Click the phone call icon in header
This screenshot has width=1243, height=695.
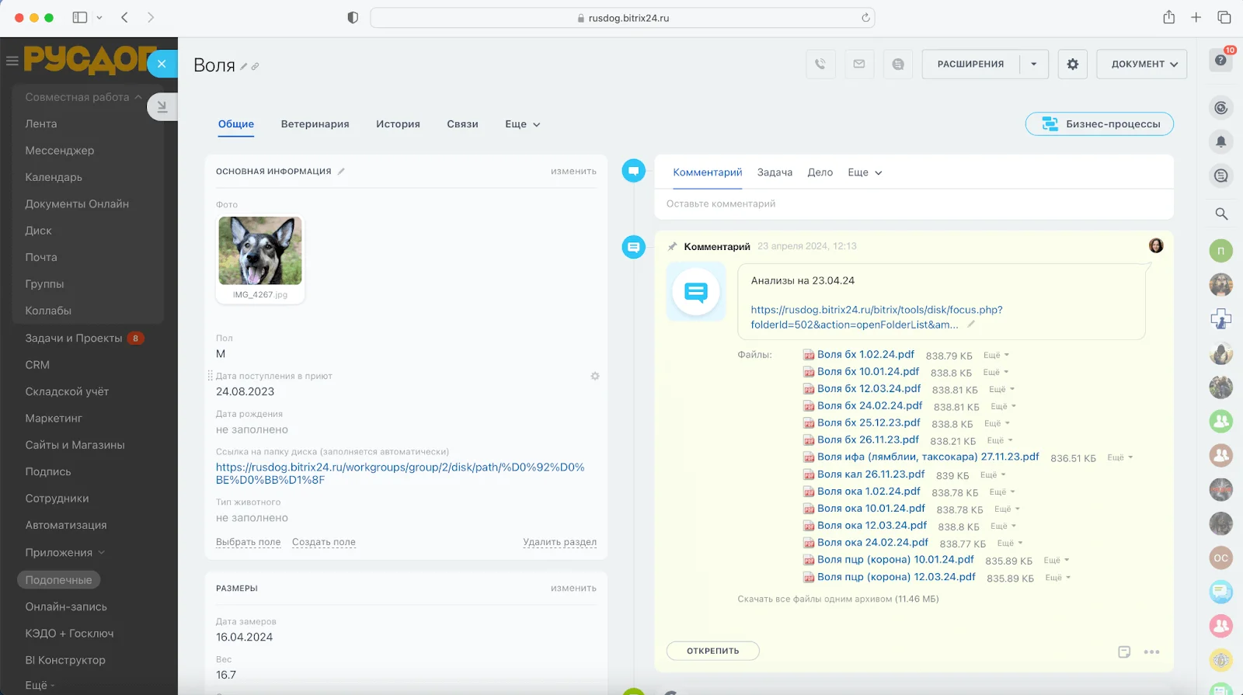(x=820, y=64)
